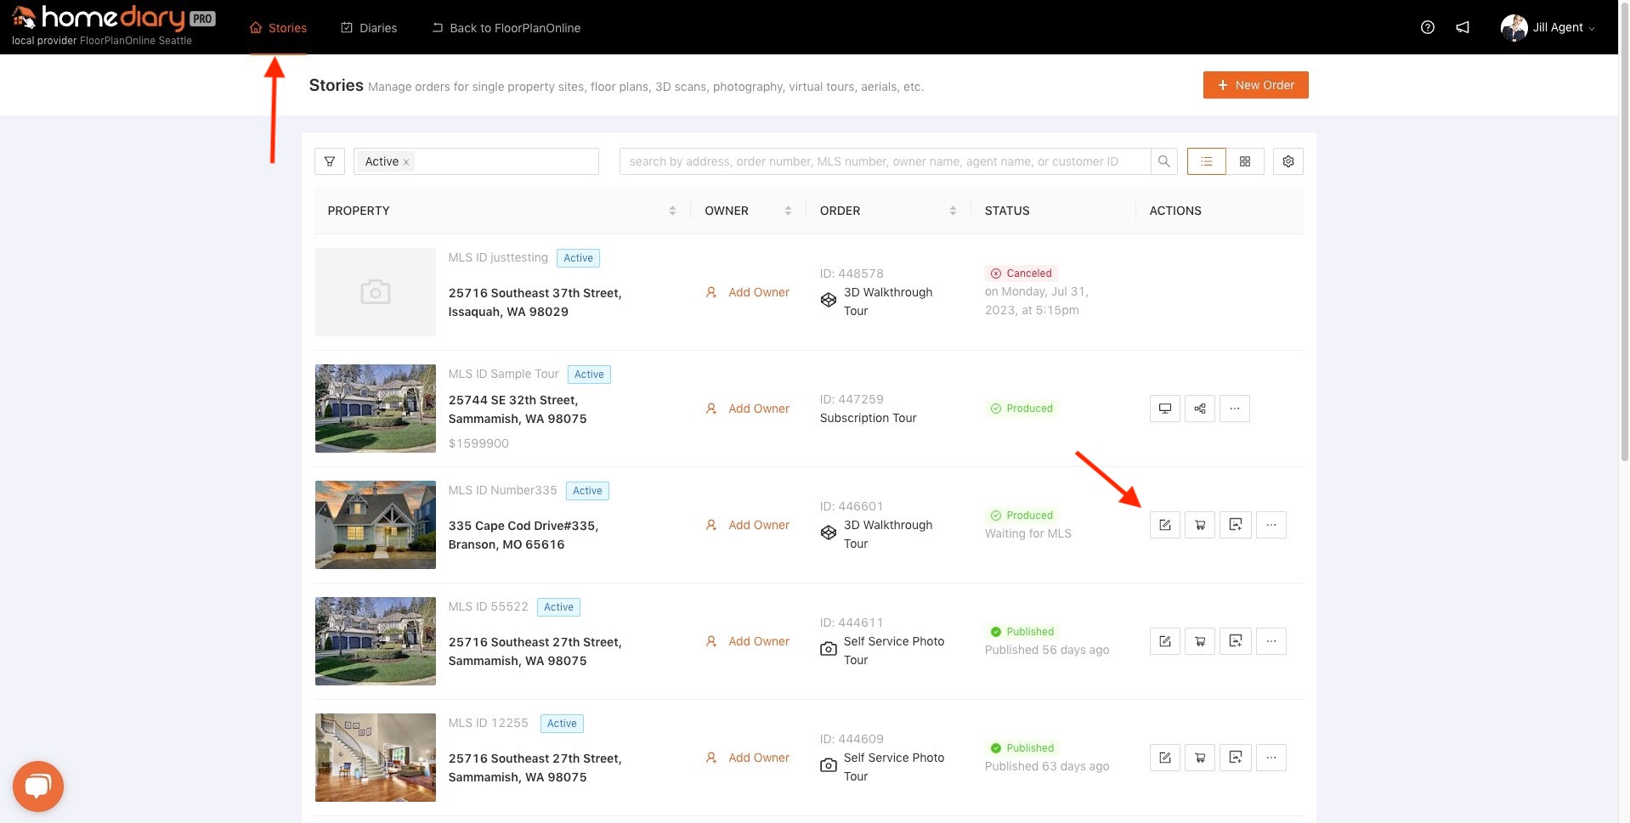Open the announcements megaphone icon
This screenshot has height=823, width=1630.
1462,27
